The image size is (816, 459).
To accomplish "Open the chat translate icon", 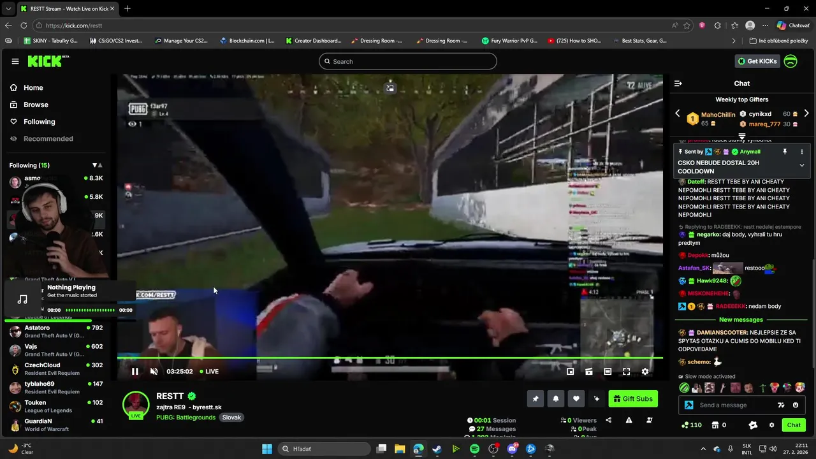I will click(x=782, y=405).
